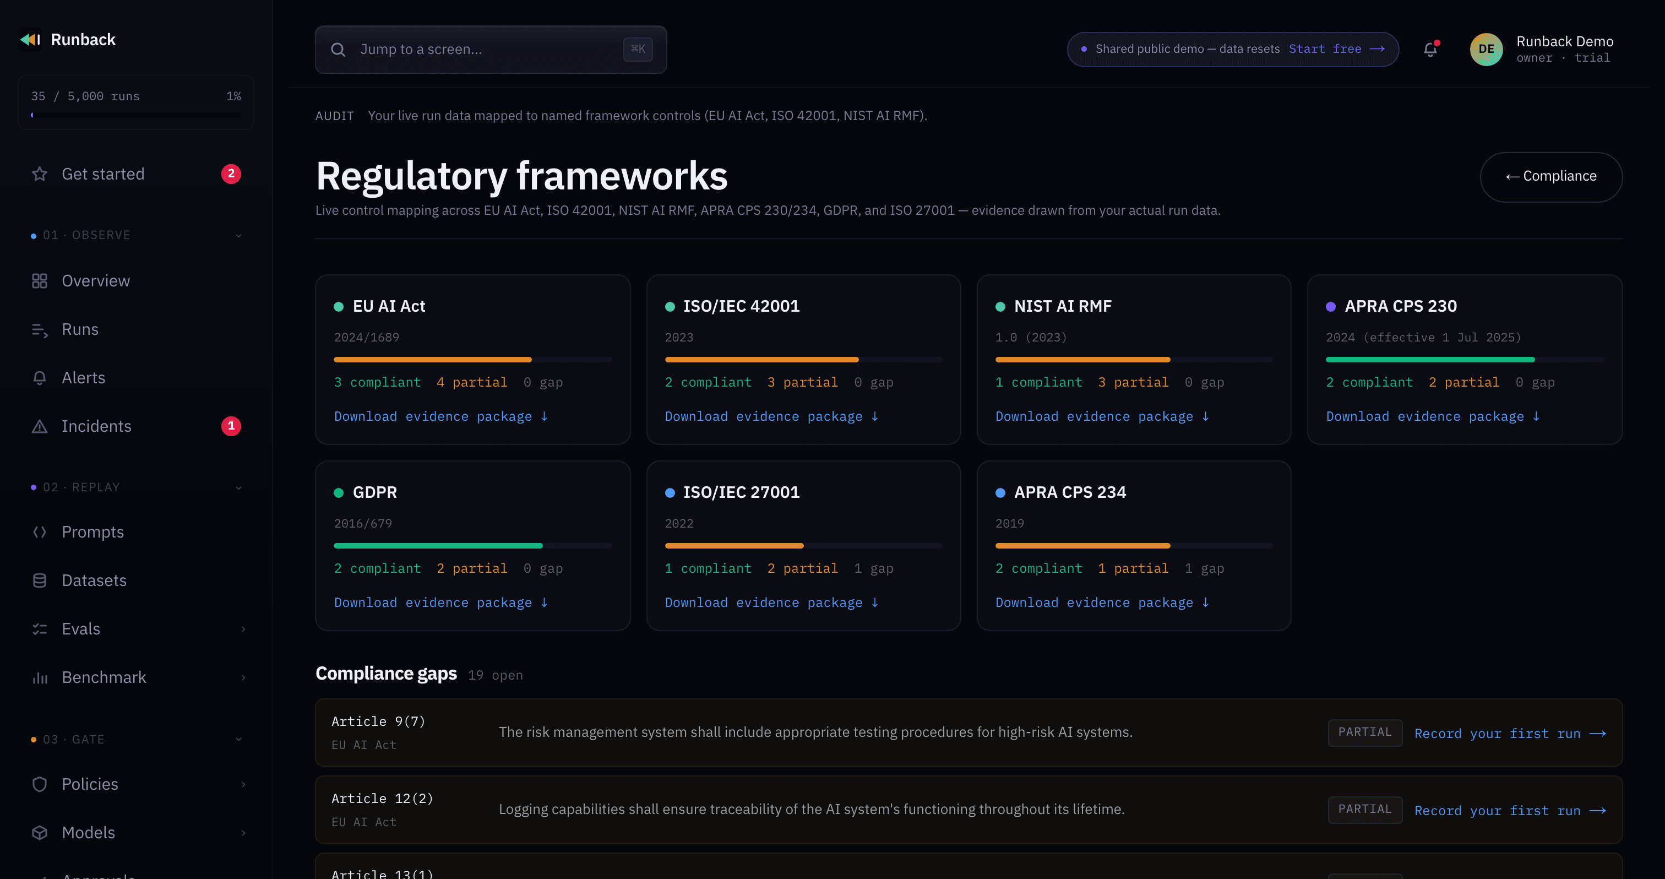
Task: Click the Compliance gaps heading
Action: click(386, 674)
